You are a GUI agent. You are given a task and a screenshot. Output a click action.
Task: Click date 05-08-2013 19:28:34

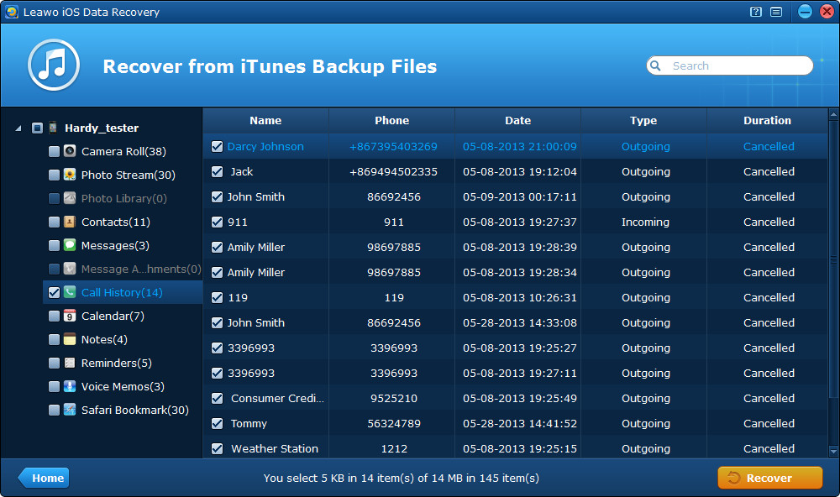pyautogui.click(x=520, y=273)
